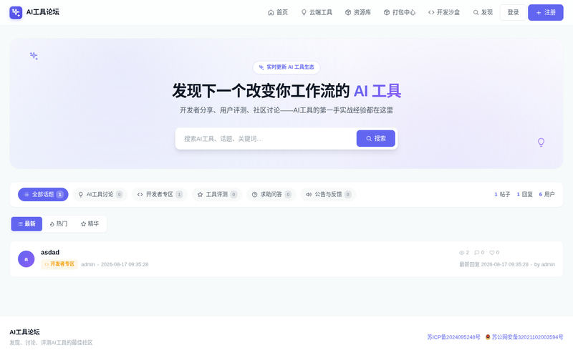Filter by AI工具讨论 category
The height and width of the screenshot is (358, 573).
point(100,194)
